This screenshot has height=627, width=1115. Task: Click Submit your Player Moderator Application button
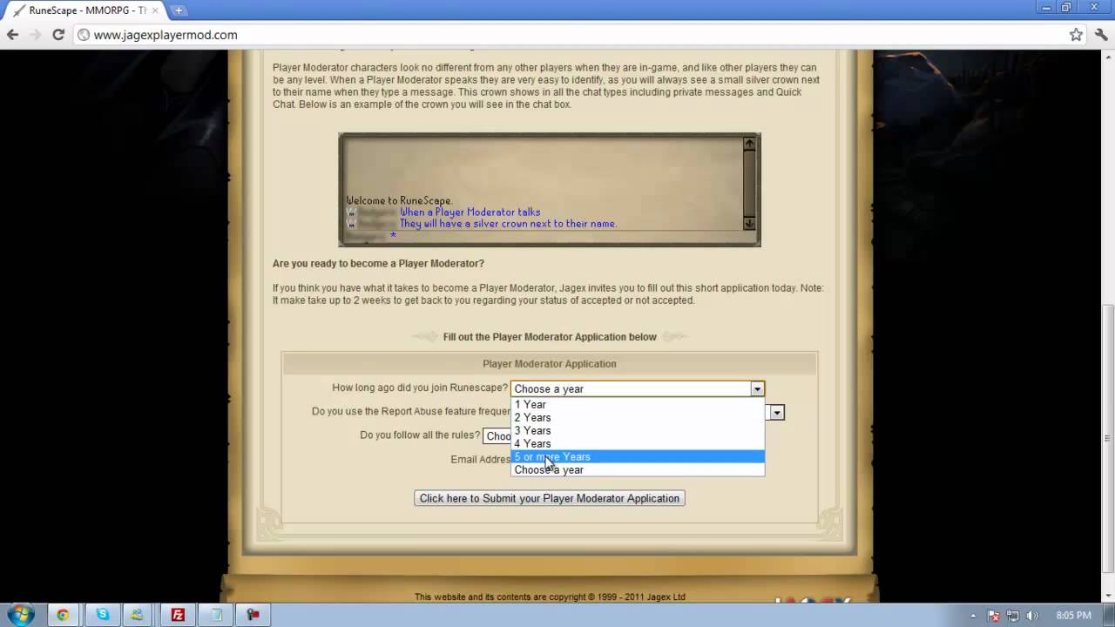tap(550, 498)
